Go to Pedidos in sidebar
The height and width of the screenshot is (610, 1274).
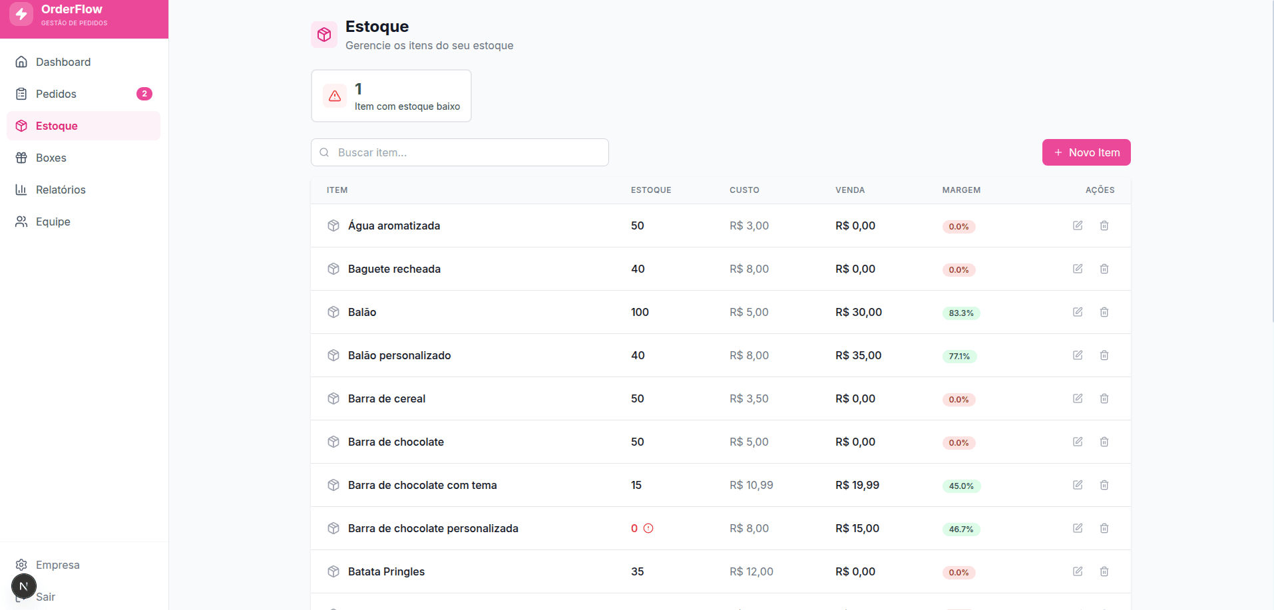coord(56,94)
